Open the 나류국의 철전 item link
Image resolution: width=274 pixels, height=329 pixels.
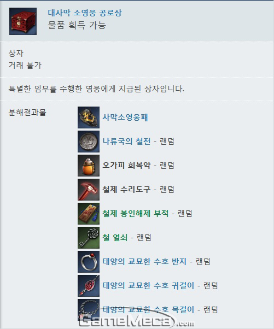click(x=126, y=141)
